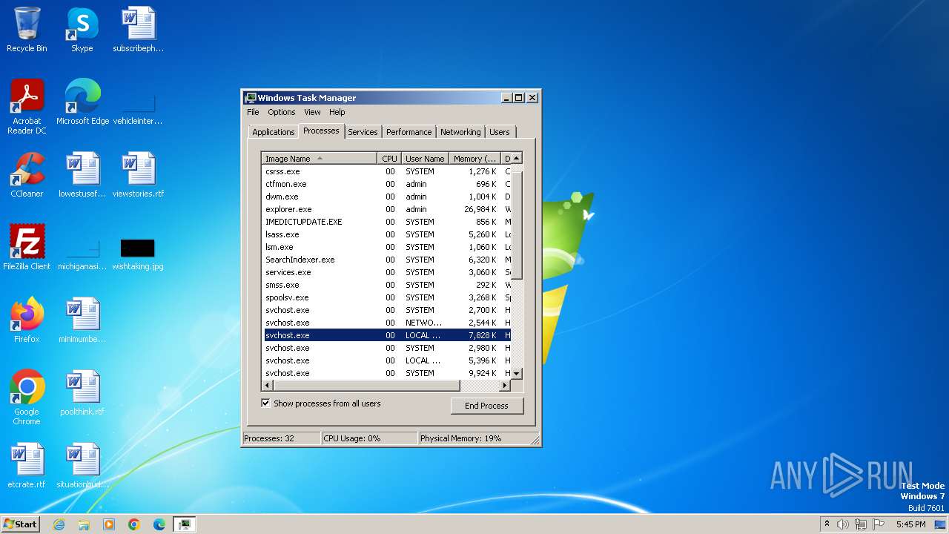The height and width of the screenshot is (534, 949).
Task: Select the explorer.exe process row
Action: [x=386, y=209]
